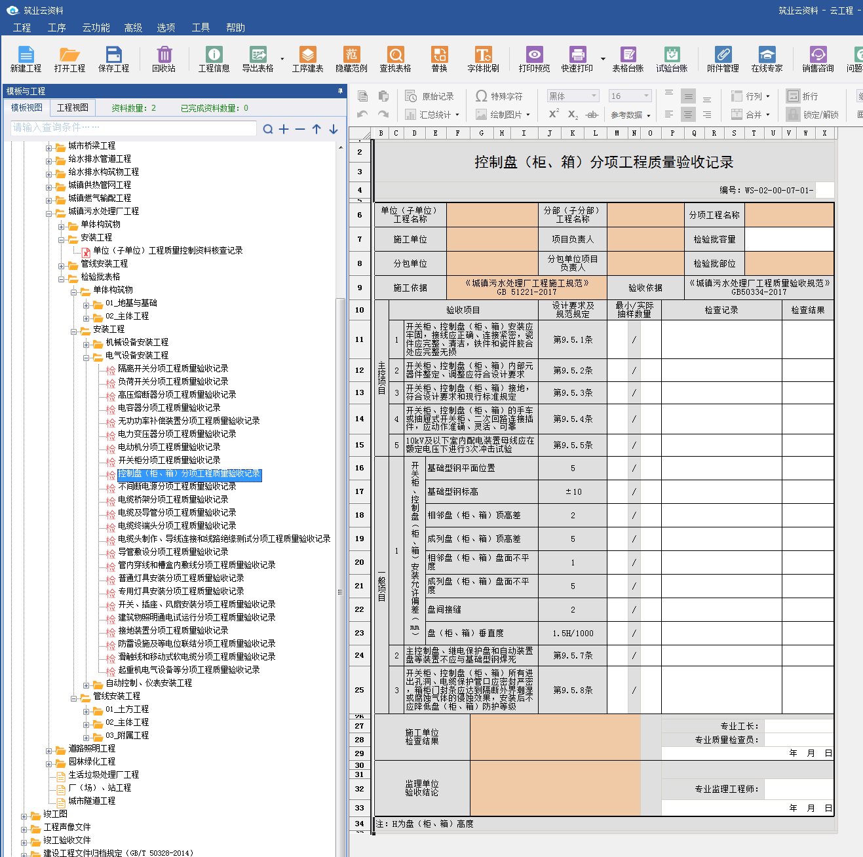
Task: Open a project with 打开工程
Action: click(x=69, y=59)
